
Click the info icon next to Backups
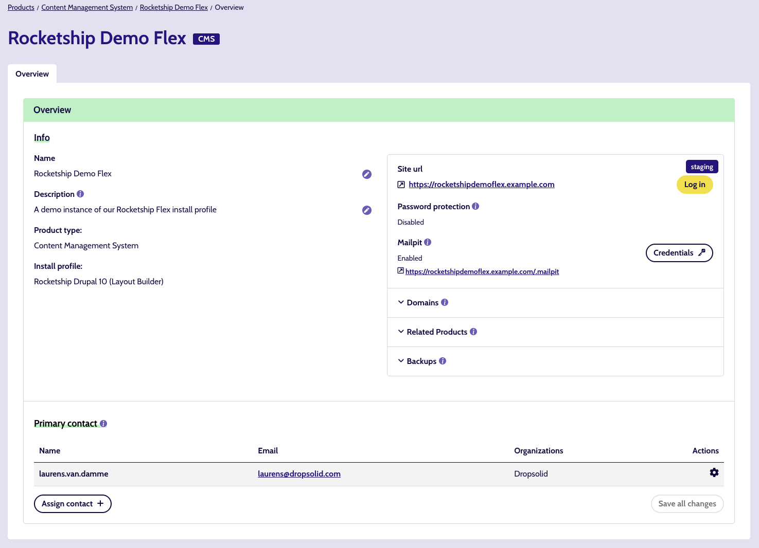click(443, 361)
